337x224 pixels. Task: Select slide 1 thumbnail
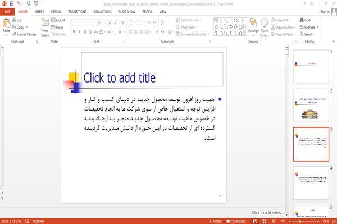(311, 66)
